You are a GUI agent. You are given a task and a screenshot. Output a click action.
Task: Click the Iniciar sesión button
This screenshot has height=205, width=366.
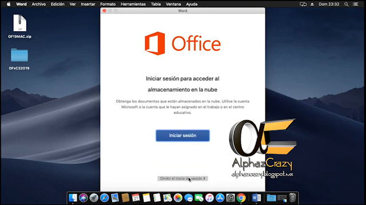(x=182, y=136)
